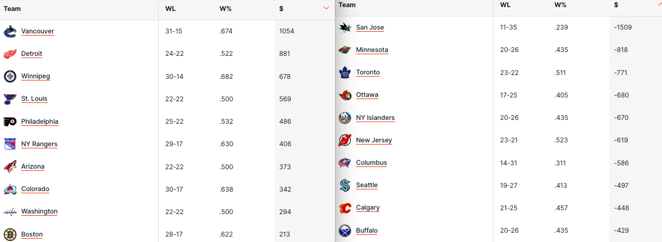Sort right table by WL header

pos(505,5)
